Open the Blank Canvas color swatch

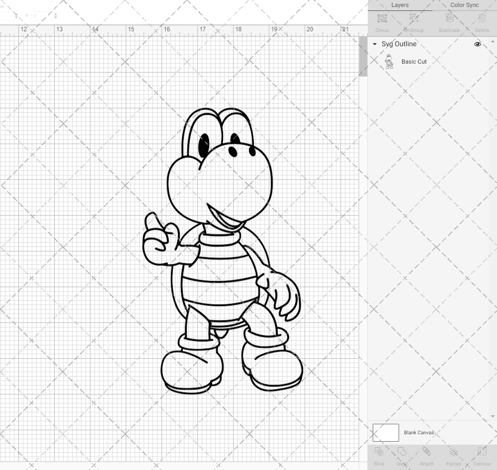pos(385,432)
